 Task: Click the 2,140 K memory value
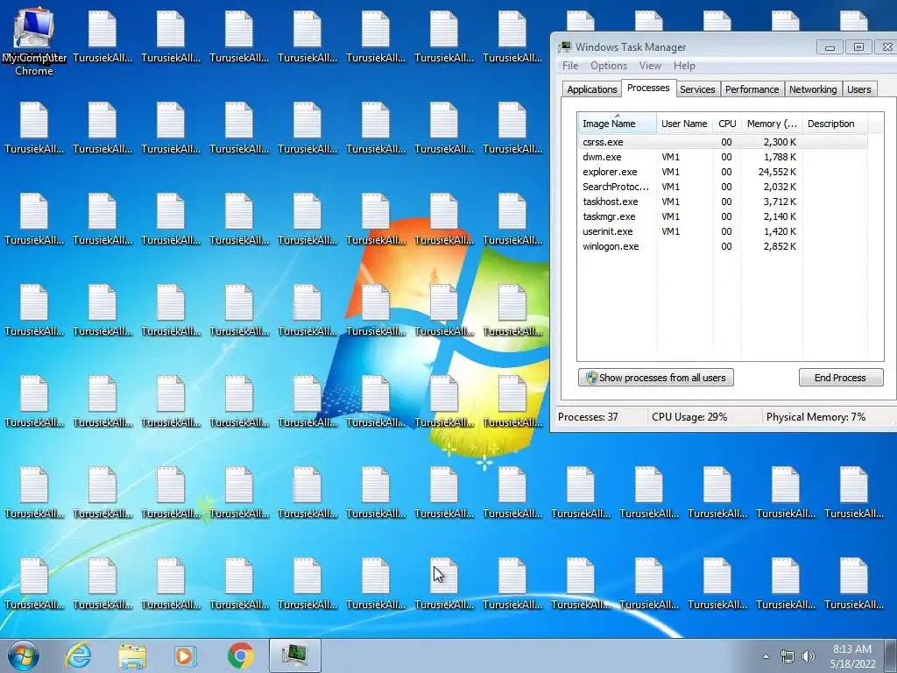click(x=780, y=216)
